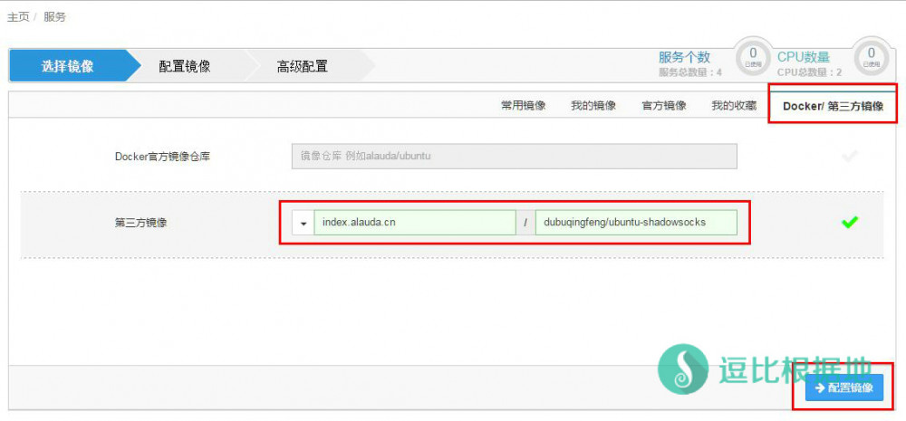Click the teal round watermark logo

tap(683, 369)
